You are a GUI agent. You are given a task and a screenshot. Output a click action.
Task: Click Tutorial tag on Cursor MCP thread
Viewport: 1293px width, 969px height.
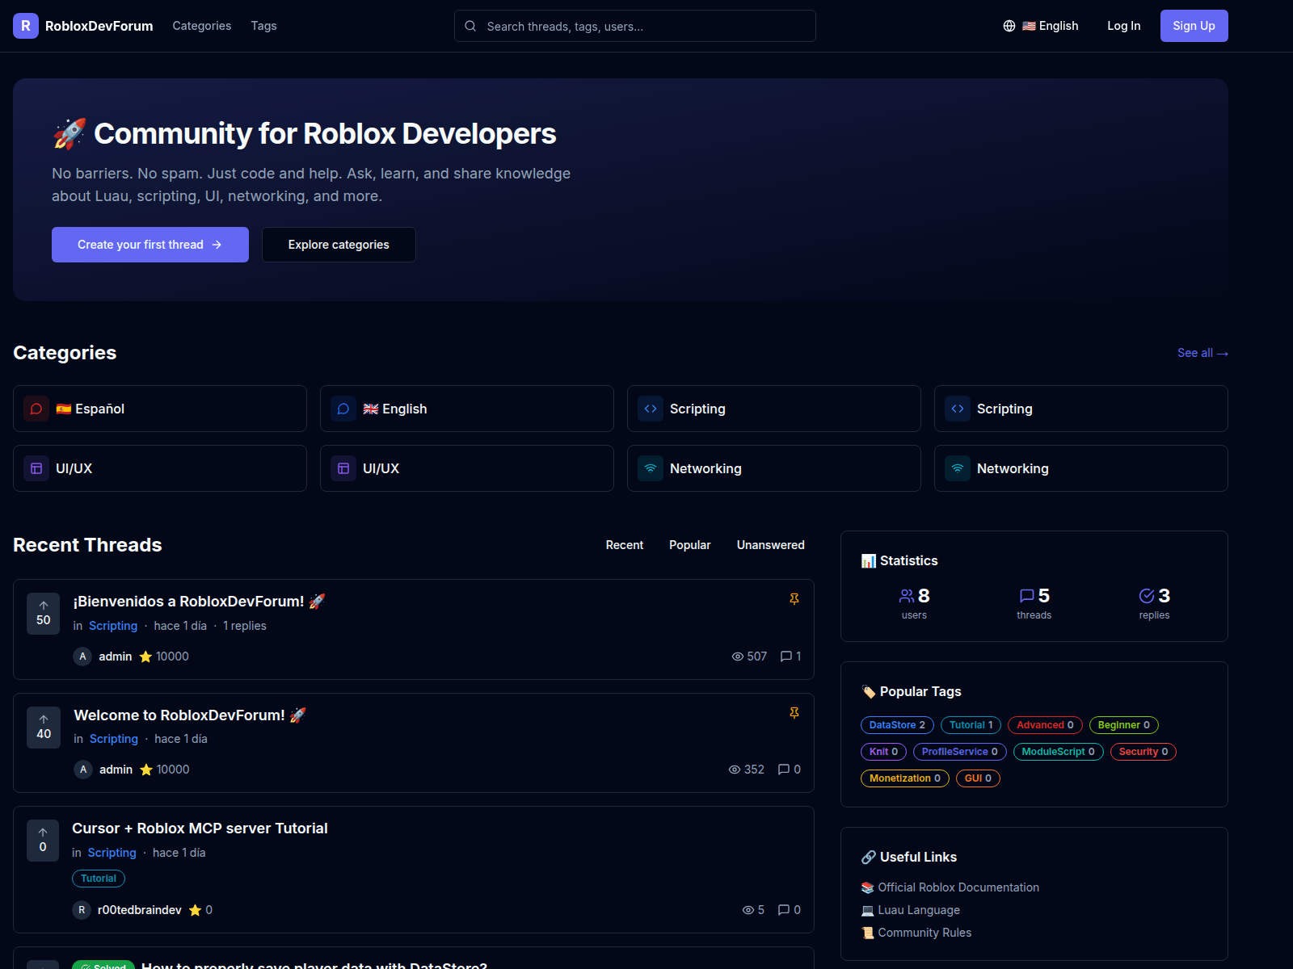tap(99, 879)
